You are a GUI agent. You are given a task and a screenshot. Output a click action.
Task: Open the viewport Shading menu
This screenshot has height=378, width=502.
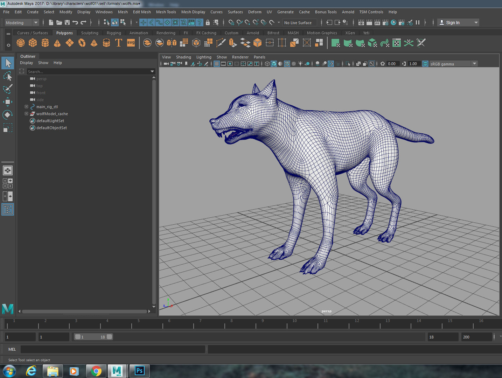183,57
